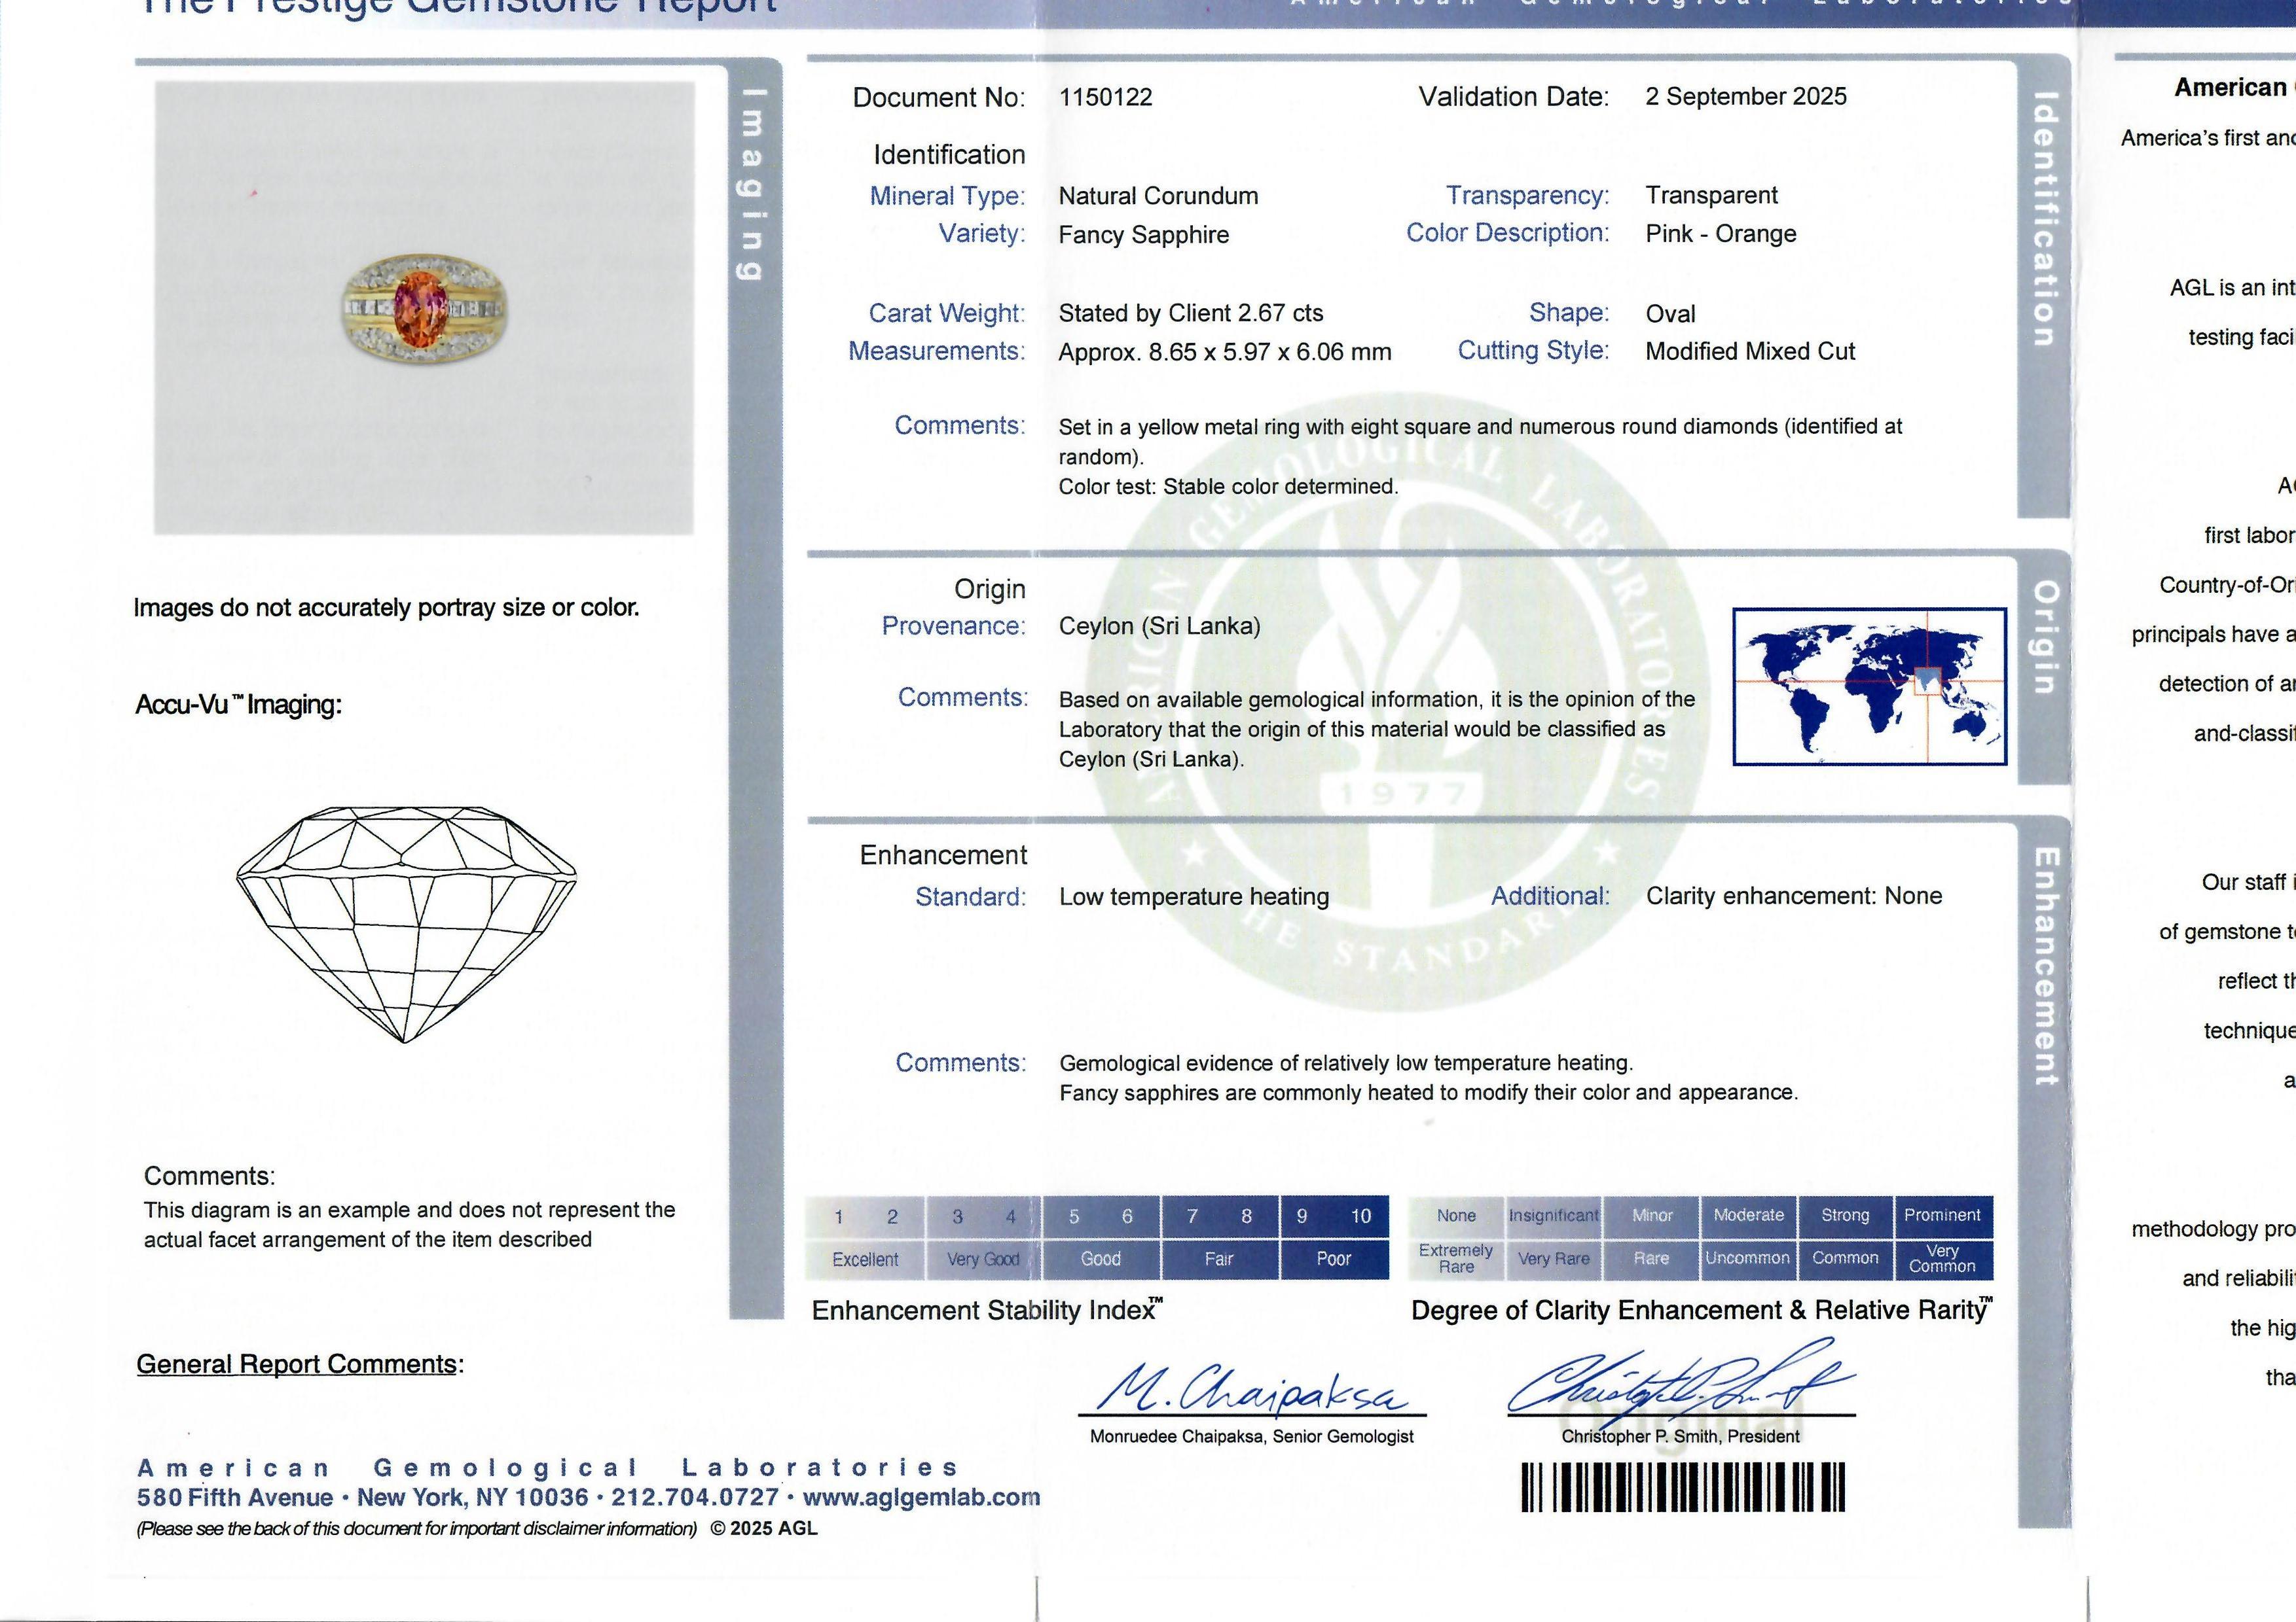Click the Very Good rating cell
This screenshot has height=1622, width=2296.
[983, 1260]
